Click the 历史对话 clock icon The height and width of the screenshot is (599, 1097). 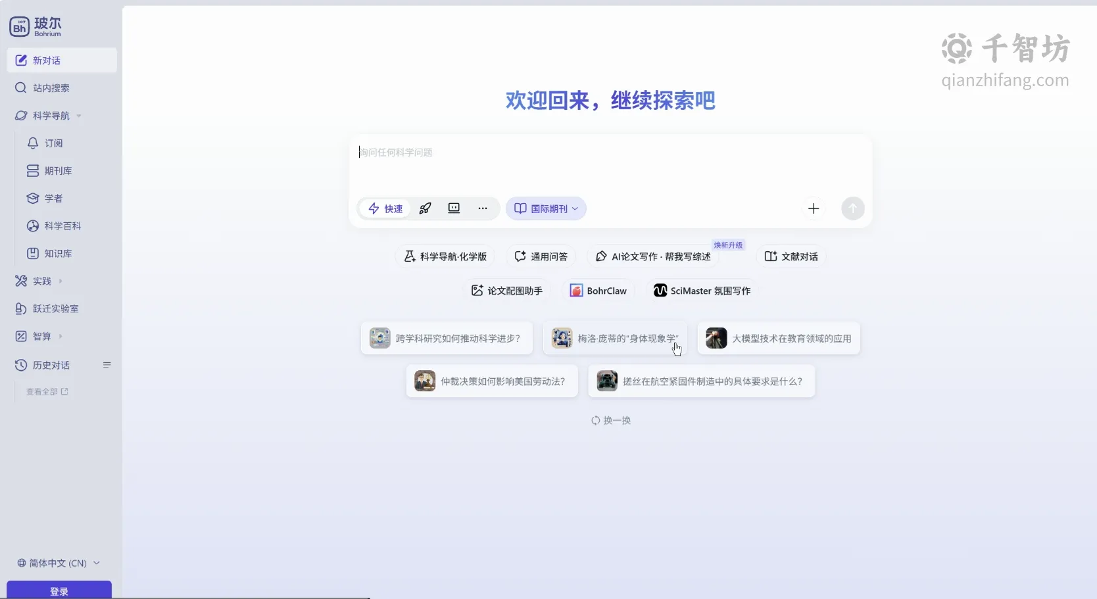pos(21,366)
